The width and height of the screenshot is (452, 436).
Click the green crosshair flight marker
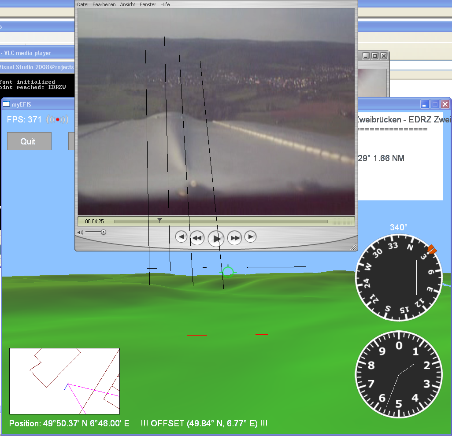tap(228, 272)
